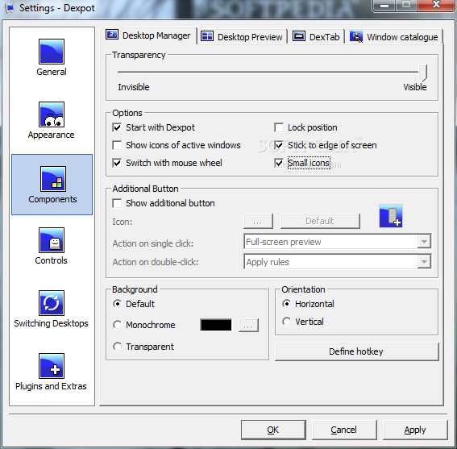Click the icon browse ellipsis button
Screen dimensions: 457x449
(258, 221)
